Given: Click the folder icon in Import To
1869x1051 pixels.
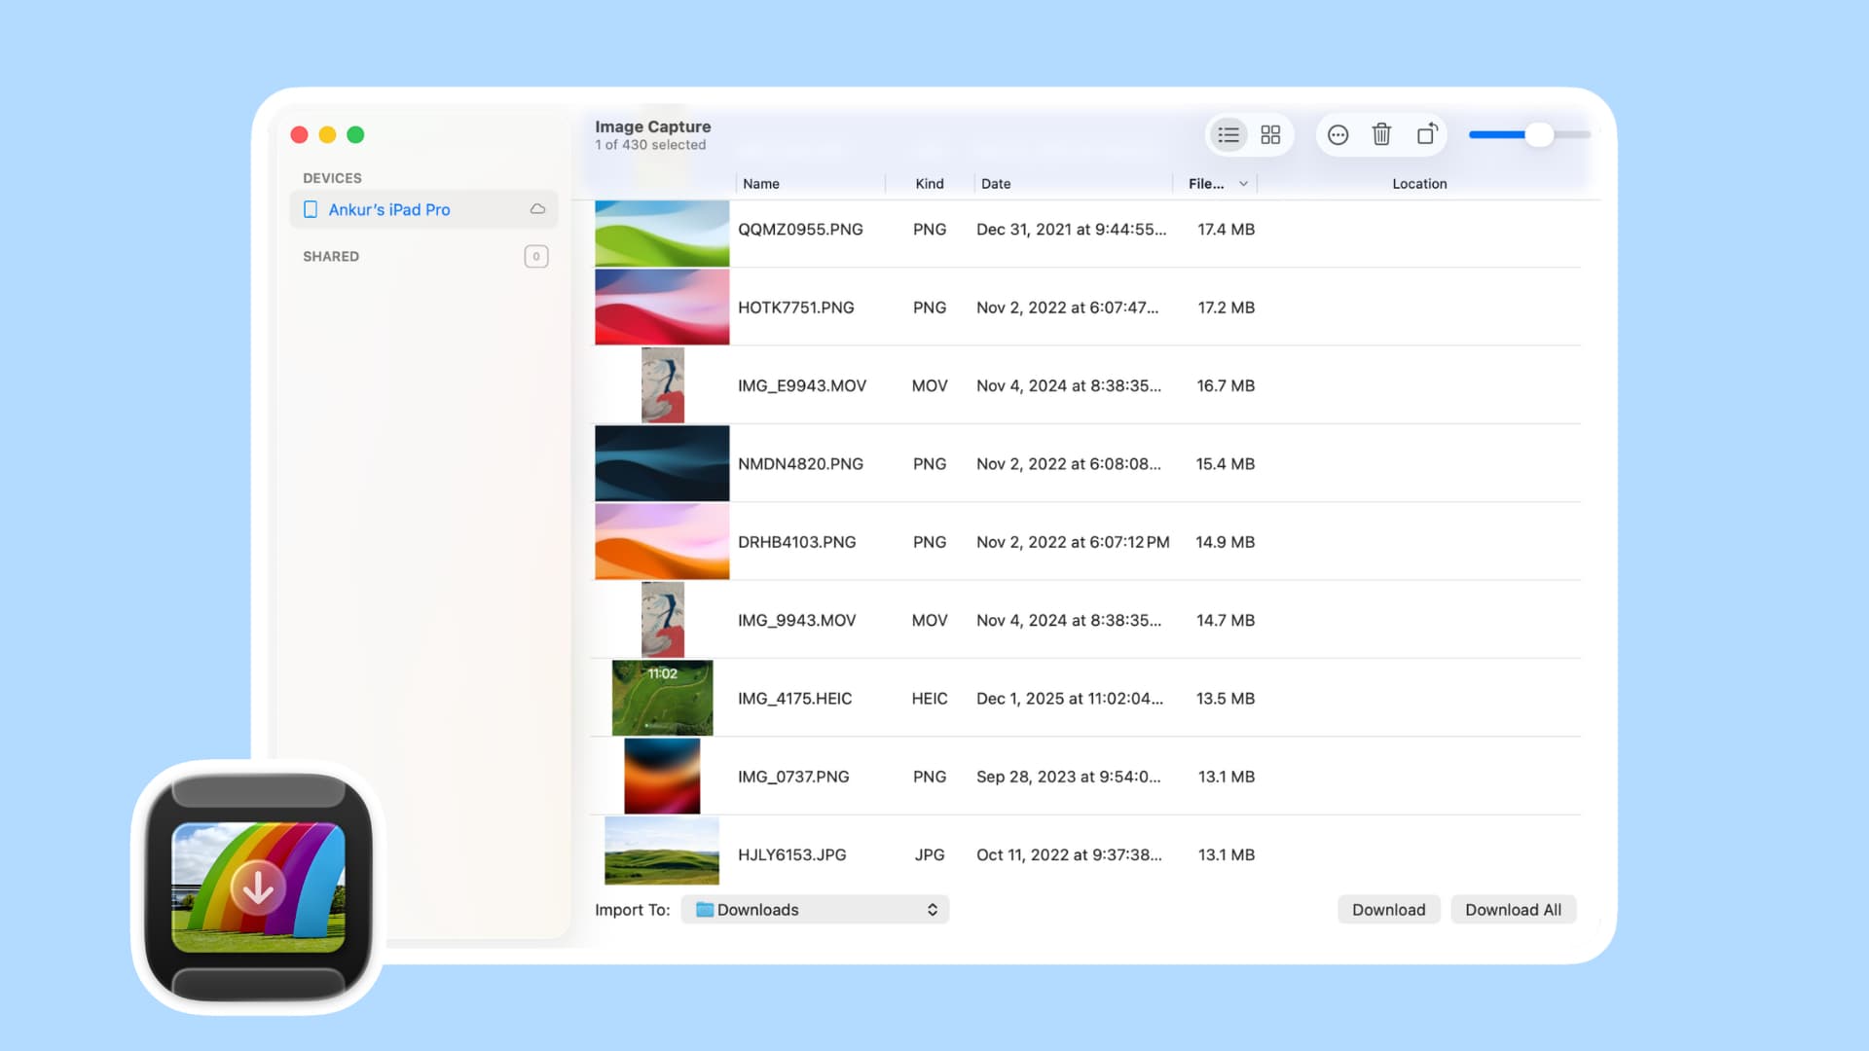Looking at the screenshot, I should [705, 910].
